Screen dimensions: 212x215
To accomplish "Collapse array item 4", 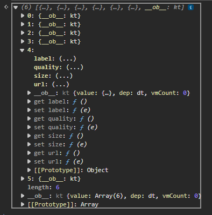I will 22,50.
